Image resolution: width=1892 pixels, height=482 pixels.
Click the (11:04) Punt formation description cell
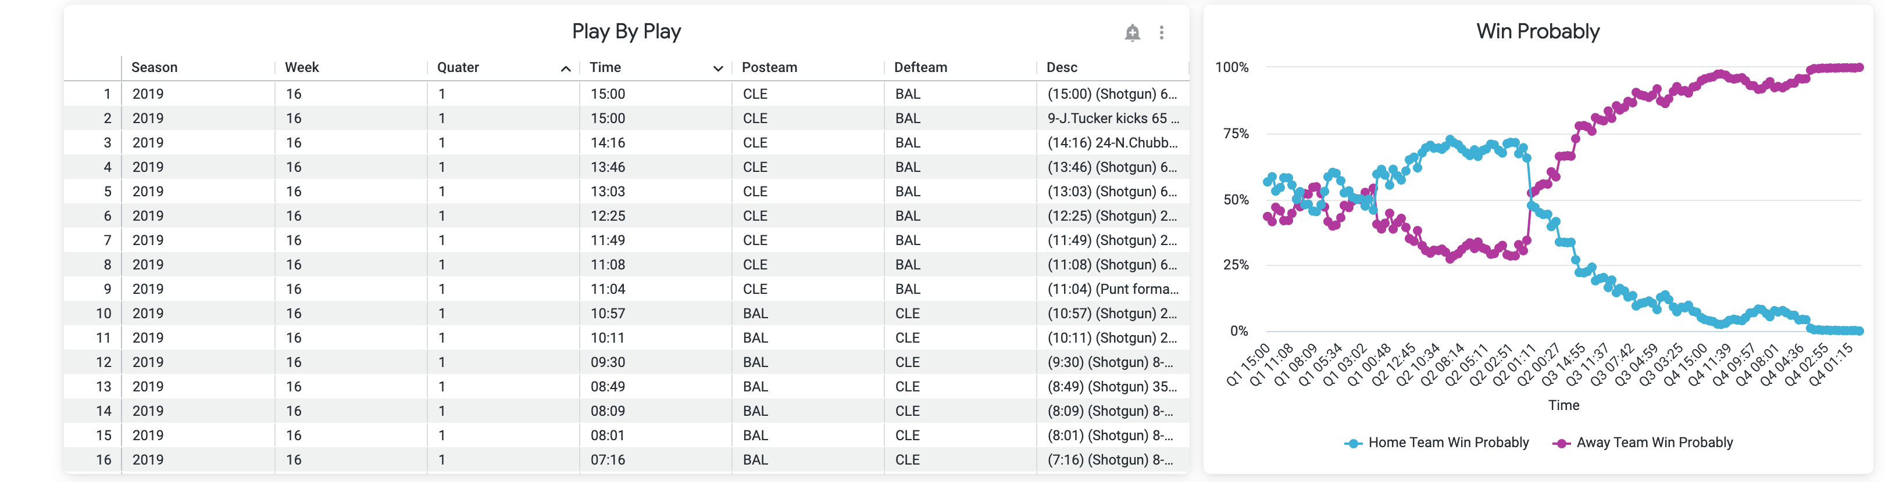[1113, 289]
